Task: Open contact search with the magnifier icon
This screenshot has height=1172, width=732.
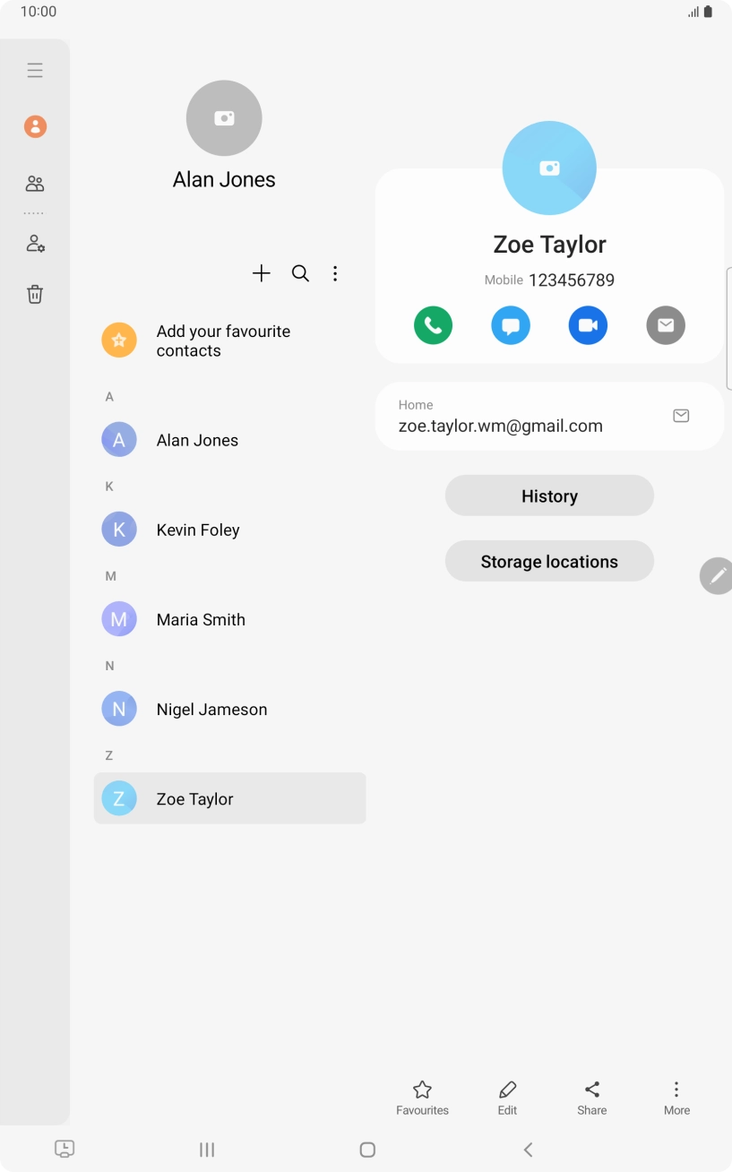Action: (300, 273)
